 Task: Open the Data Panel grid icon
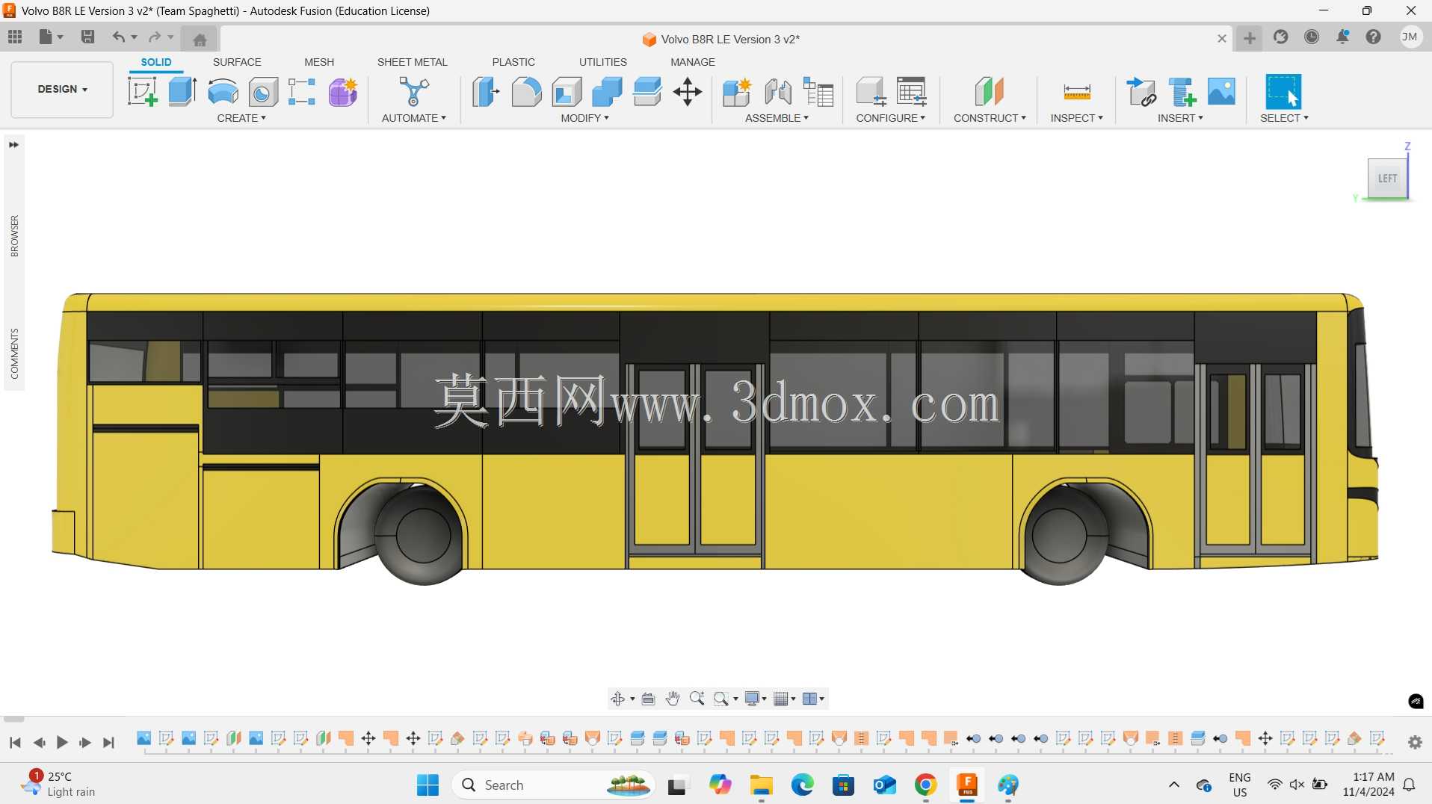(x=15, y=37)
